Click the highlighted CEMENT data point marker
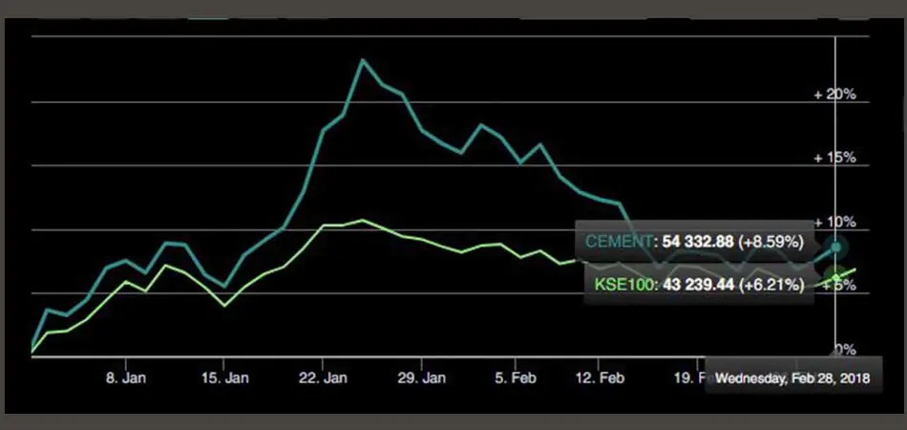 pyautogui.click(x=836, y=247)
